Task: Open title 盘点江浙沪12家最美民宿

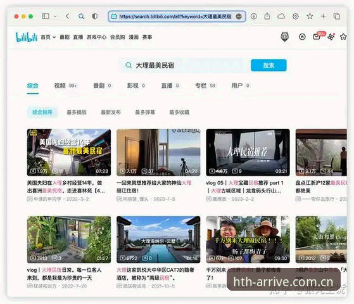Action: coord(321,187)
